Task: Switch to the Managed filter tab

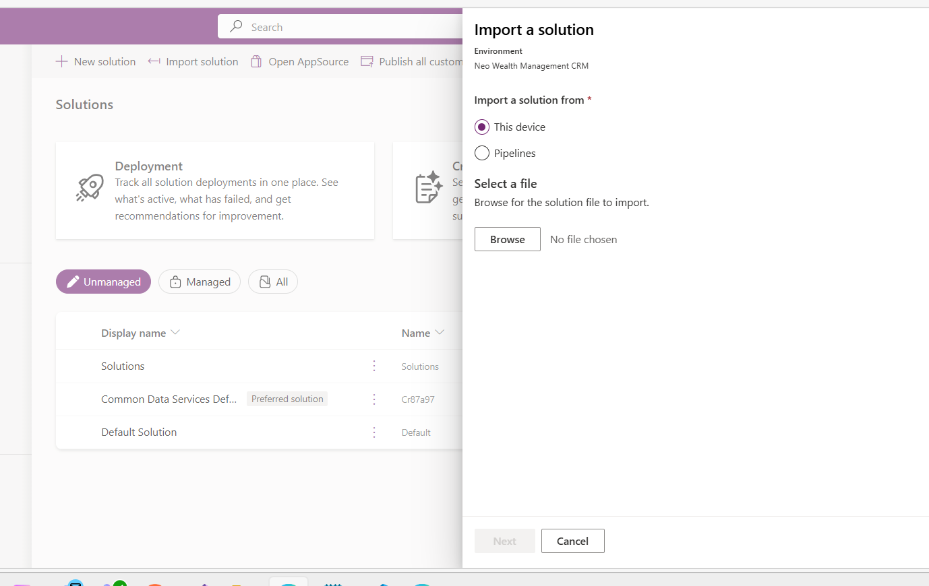Action: click(x=200, y=282)
